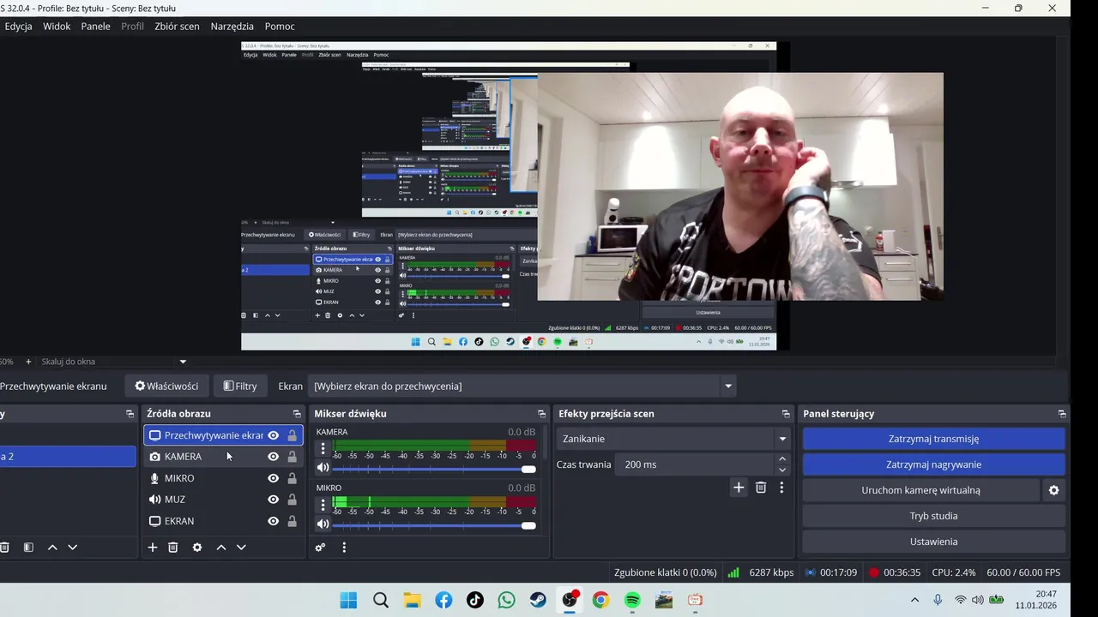Decrease Czas trwania duration with down arrow

(x=781, y=470)
